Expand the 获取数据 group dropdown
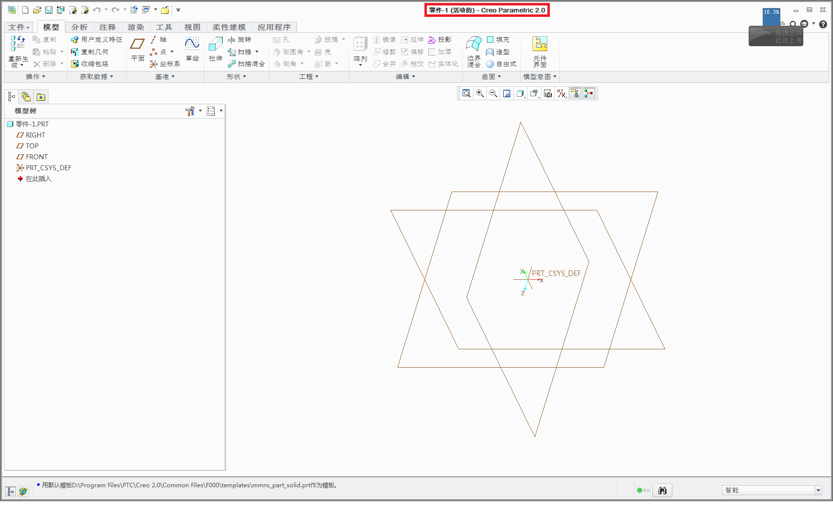Screen dimensions: 833x521 [x=97, y=77]
